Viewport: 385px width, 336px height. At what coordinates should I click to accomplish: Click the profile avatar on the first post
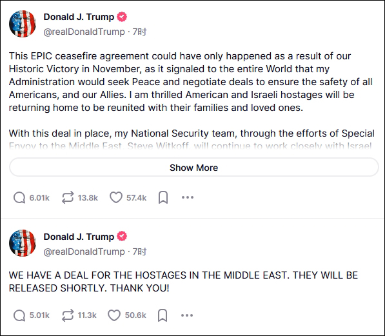23,24
